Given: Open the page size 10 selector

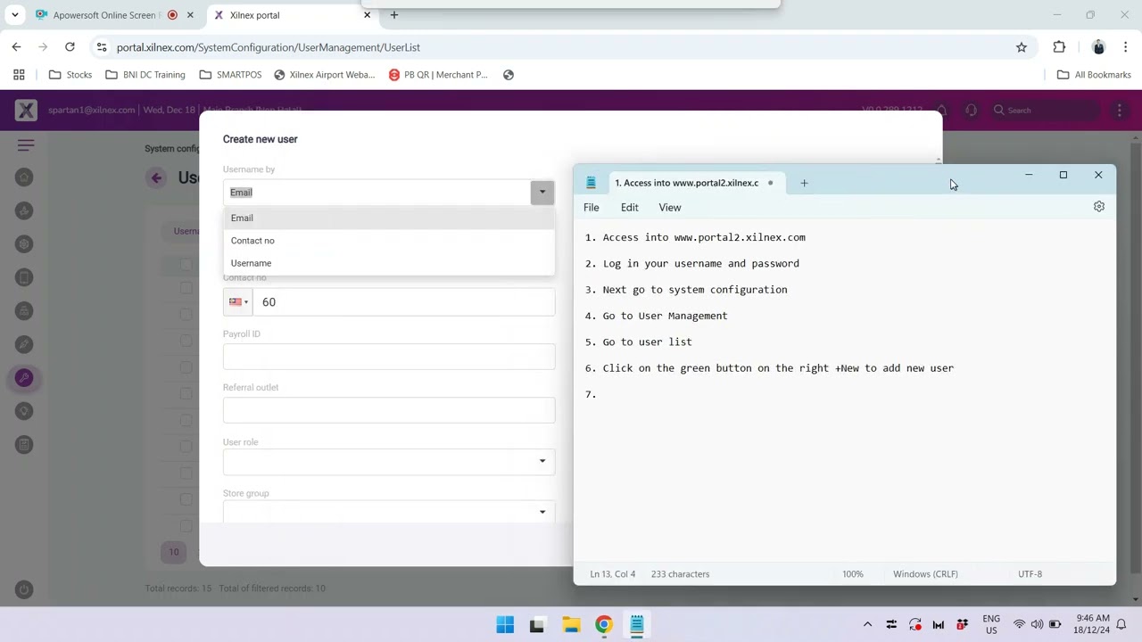Looking at the screenshot, I should (174, 552).
